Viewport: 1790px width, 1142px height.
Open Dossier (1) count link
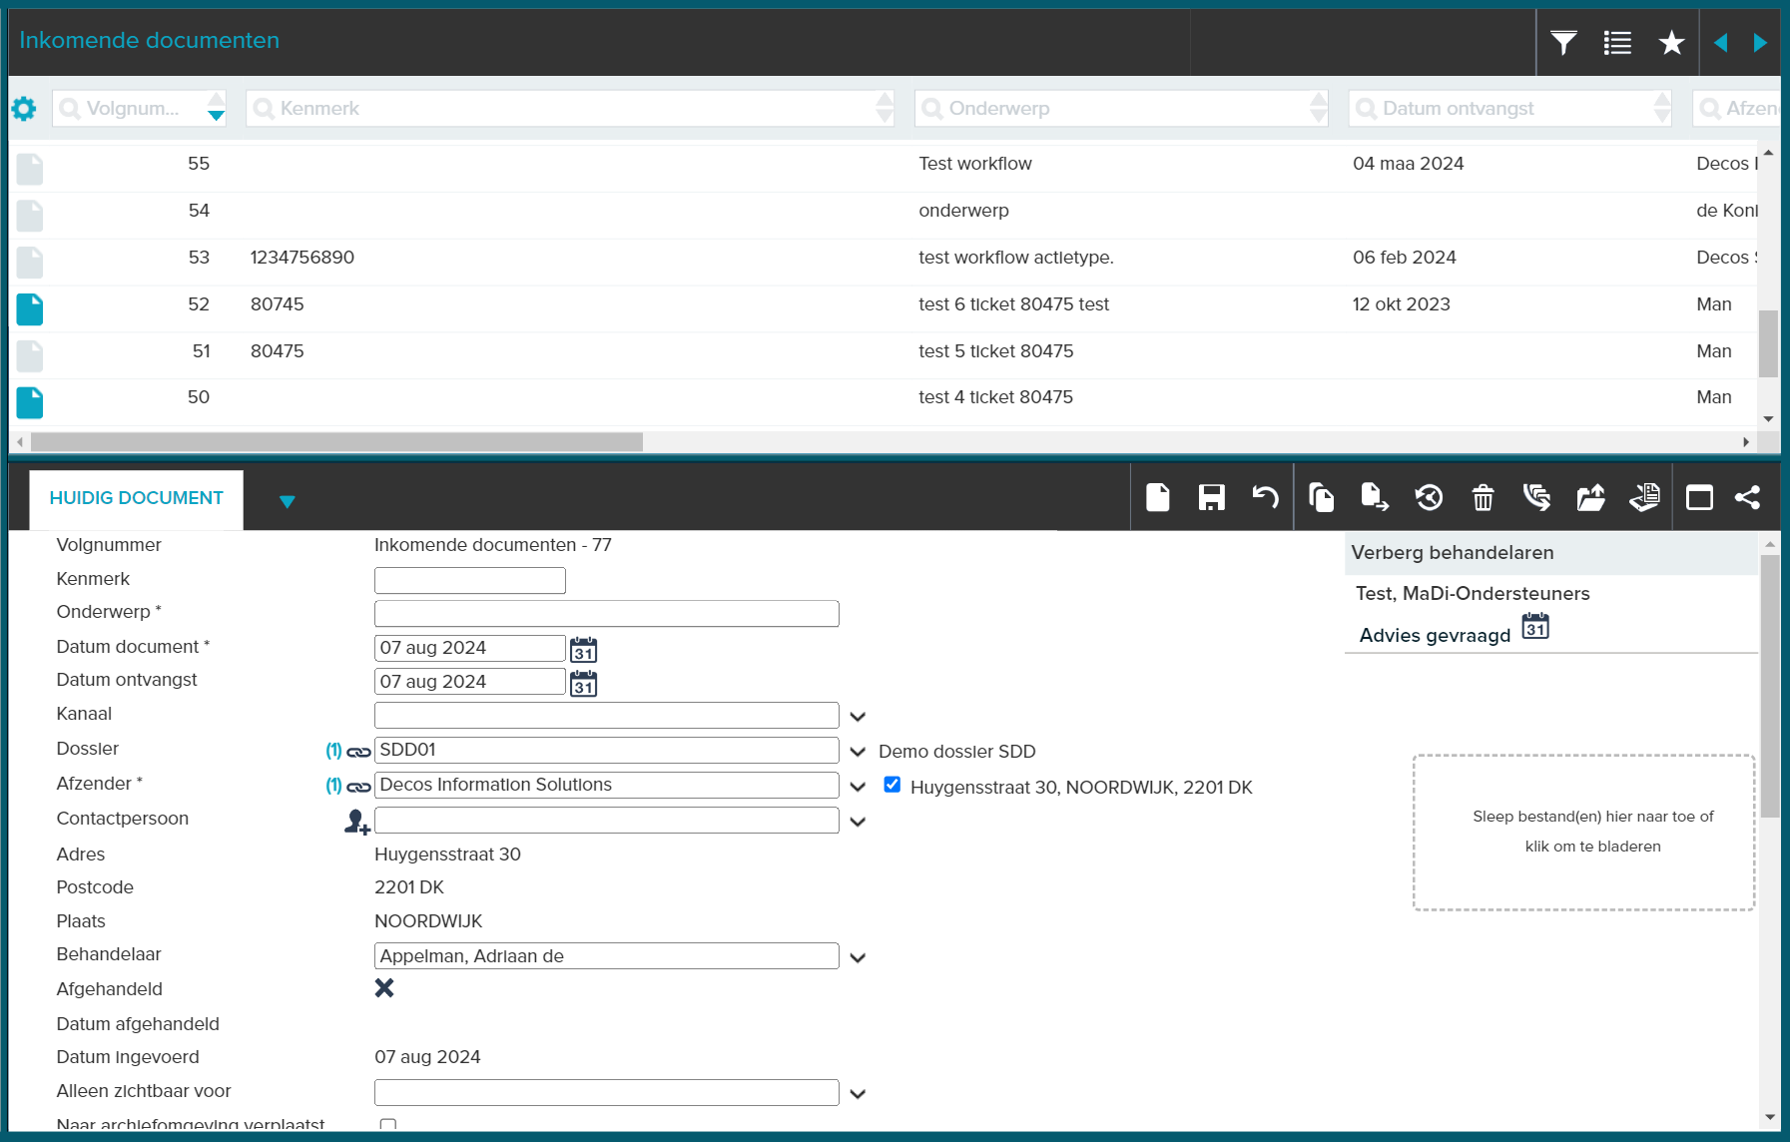(x=333, y=751)
